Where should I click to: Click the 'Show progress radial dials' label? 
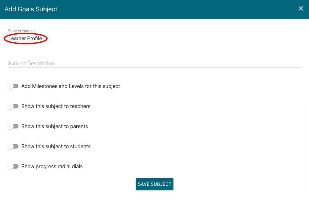point(52,167)
